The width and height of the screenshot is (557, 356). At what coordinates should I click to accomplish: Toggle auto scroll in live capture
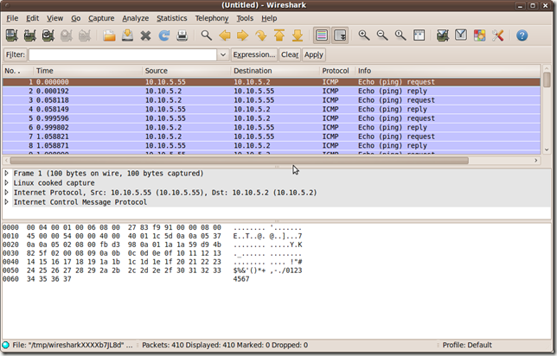340,35
